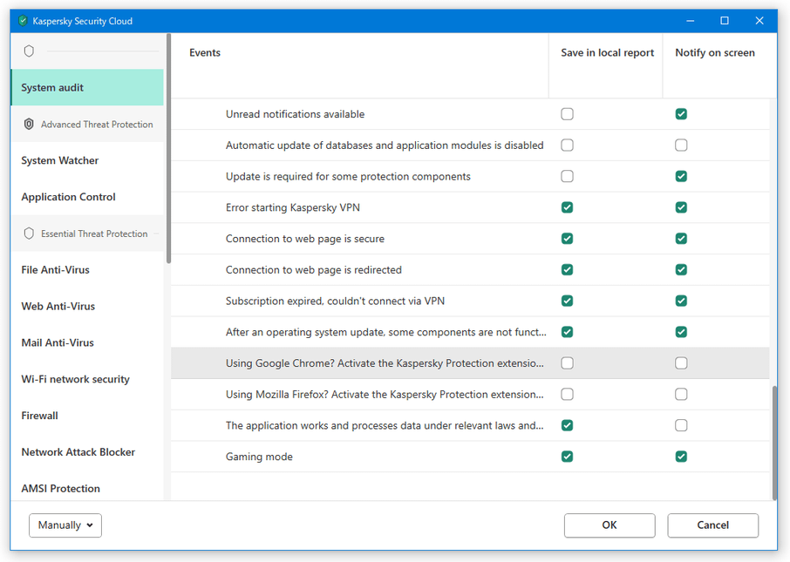Collapse the Essential Threat Protection section

pos(88,234)
